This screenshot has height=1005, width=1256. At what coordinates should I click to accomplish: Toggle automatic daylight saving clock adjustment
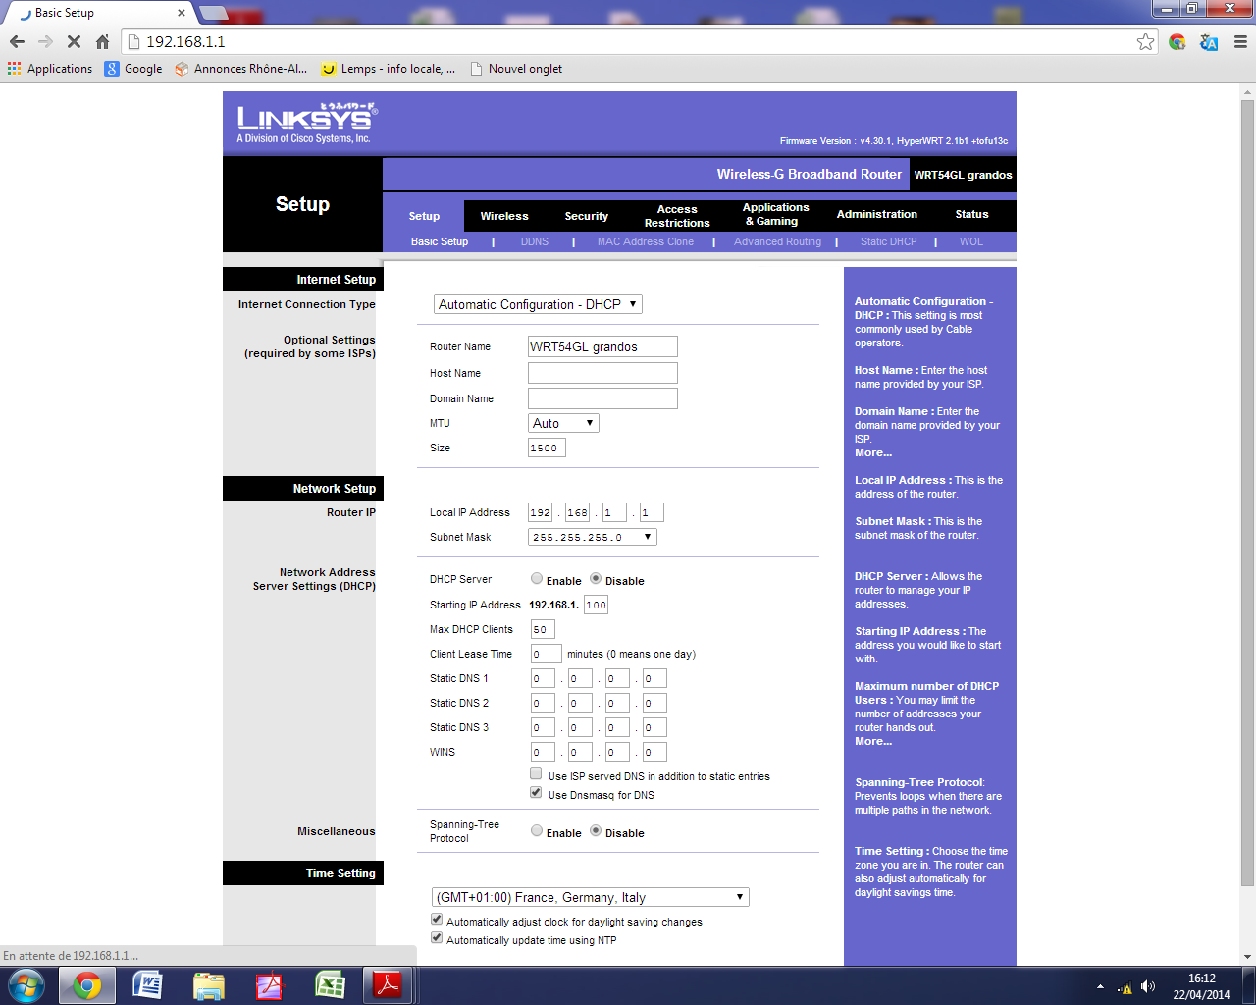(x=437, y=920)
